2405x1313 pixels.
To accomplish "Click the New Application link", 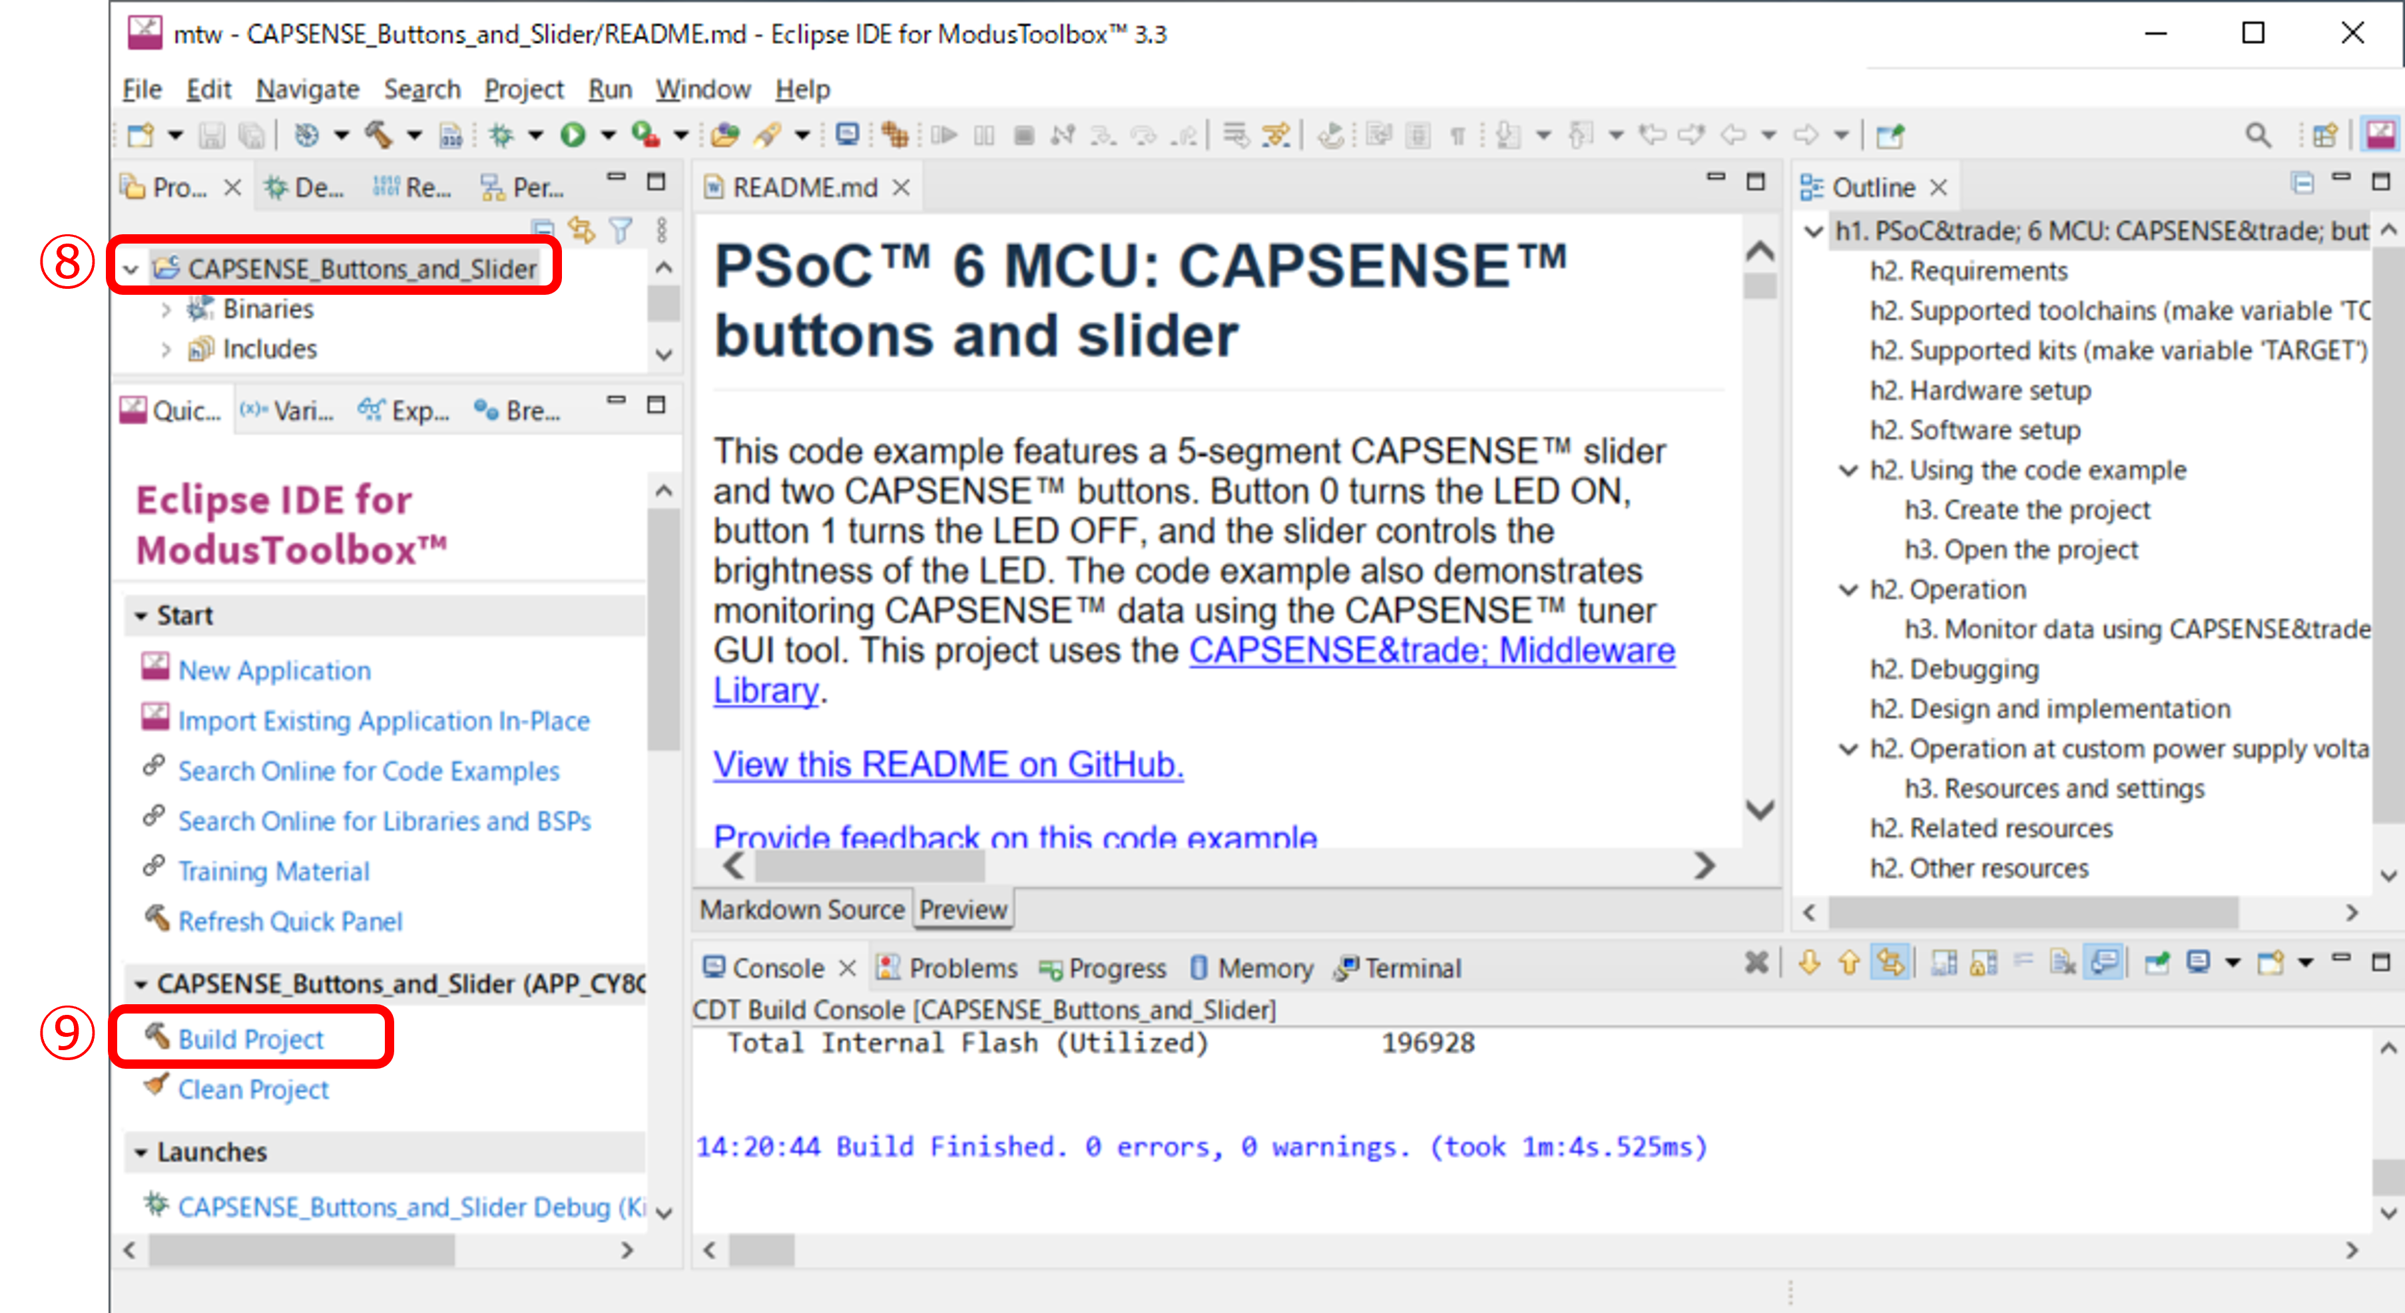I will pos(274,670).
